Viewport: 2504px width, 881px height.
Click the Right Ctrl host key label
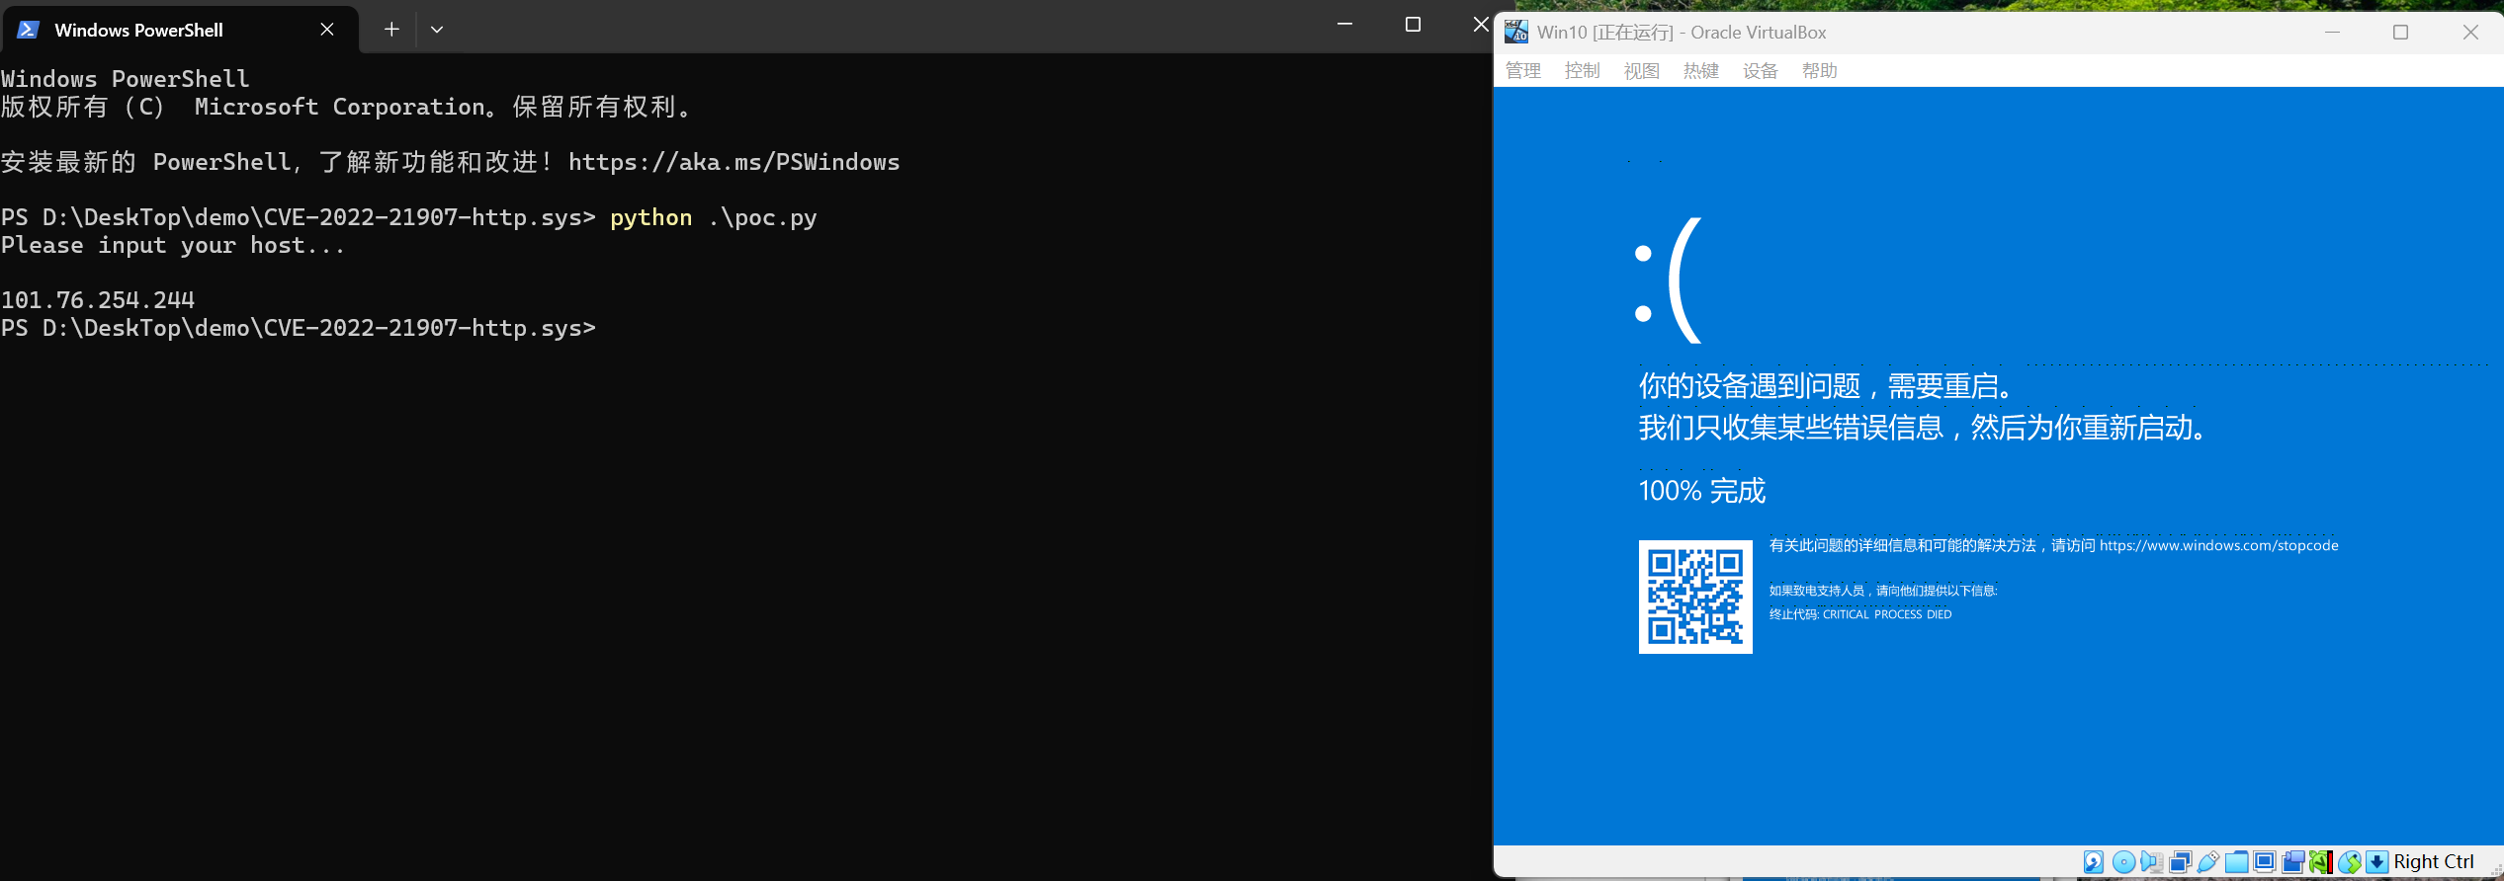2434,862
